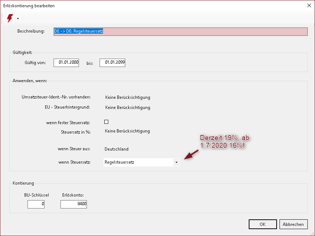Click the Steuersatz in % value
This screenshot has width=315, height=236.
point(127,131)
